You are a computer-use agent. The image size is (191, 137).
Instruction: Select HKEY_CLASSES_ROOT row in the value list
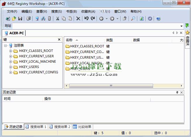87,46
